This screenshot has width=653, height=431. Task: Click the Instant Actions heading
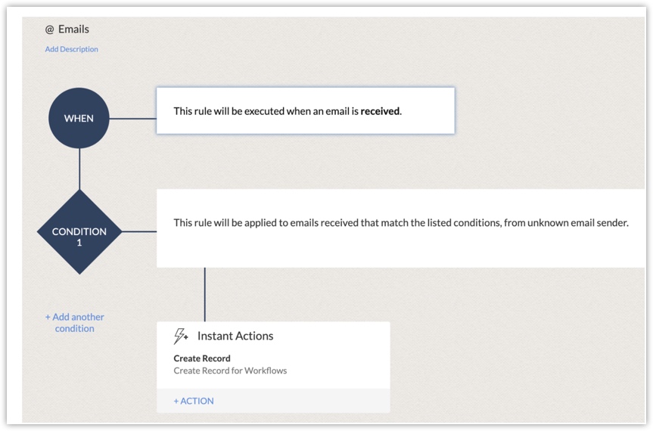[235, 336]
